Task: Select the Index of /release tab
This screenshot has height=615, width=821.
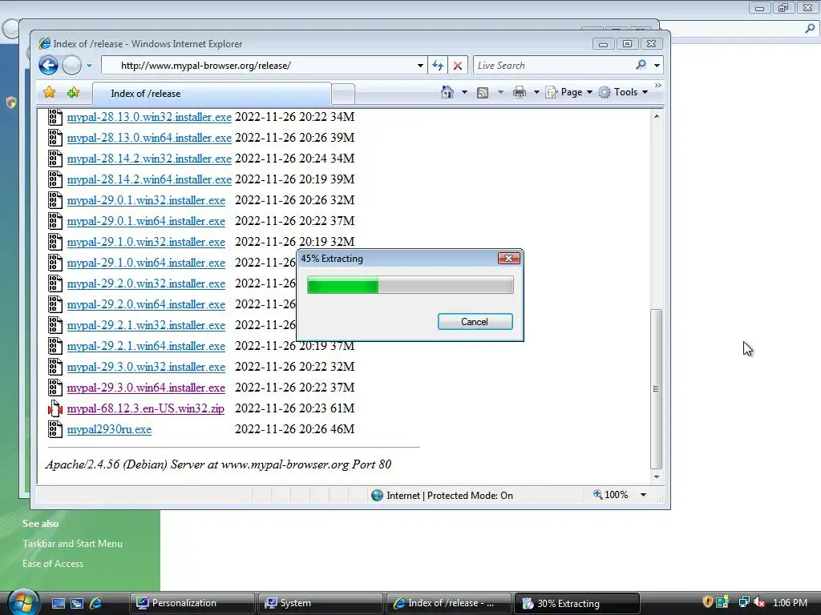Action: point(212,94)
